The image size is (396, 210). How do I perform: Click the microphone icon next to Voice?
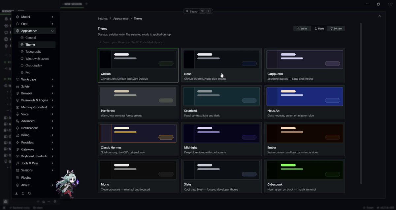click(17, 114)
